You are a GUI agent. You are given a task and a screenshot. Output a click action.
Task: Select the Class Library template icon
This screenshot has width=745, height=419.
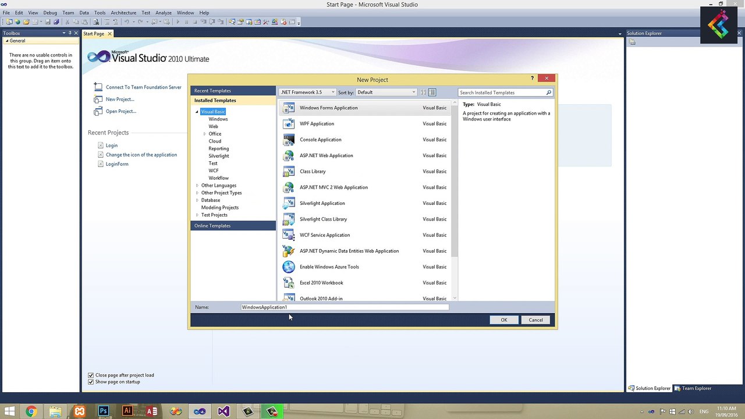289,171
